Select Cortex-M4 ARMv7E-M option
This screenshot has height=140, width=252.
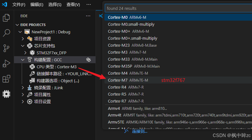[178, 73]
